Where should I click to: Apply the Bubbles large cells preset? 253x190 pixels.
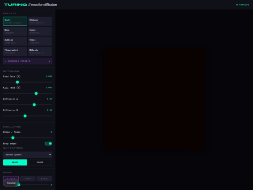(x=15, y=41)
